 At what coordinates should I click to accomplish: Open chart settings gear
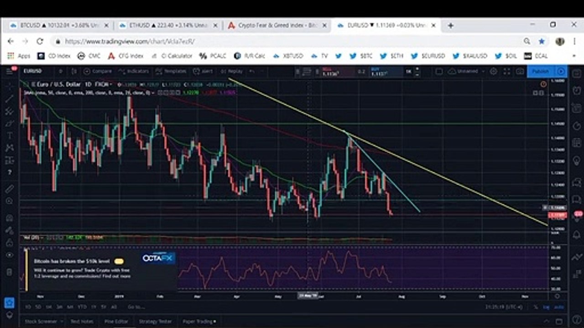[493, 71]
